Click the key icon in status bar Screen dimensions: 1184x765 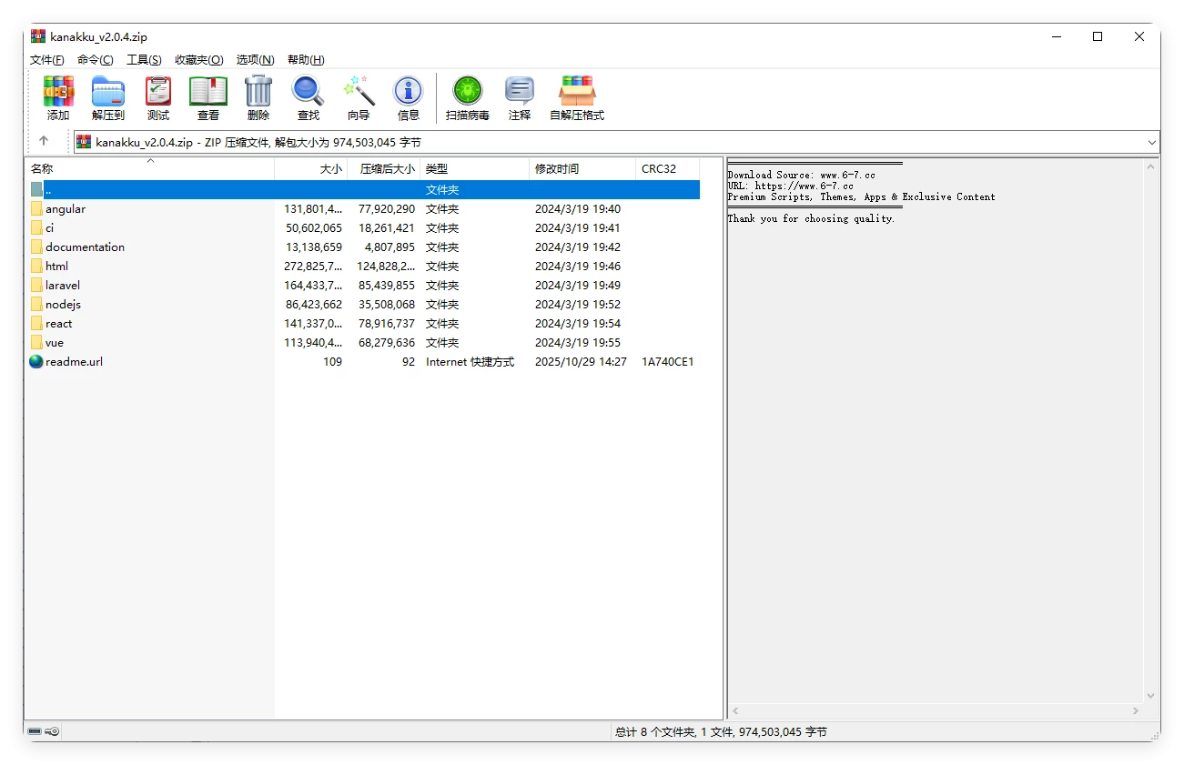tap(52, 730)
